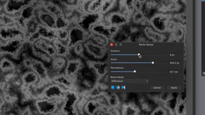The height and width of the screenshot is (115, 205).
Task: Click the Octaves label
Action: click(x=115, y=51)
